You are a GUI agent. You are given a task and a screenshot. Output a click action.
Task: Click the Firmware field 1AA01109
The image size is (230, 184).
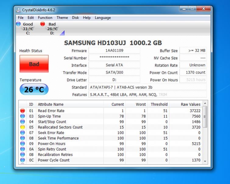pyautogui.click(x=114, y=51)
